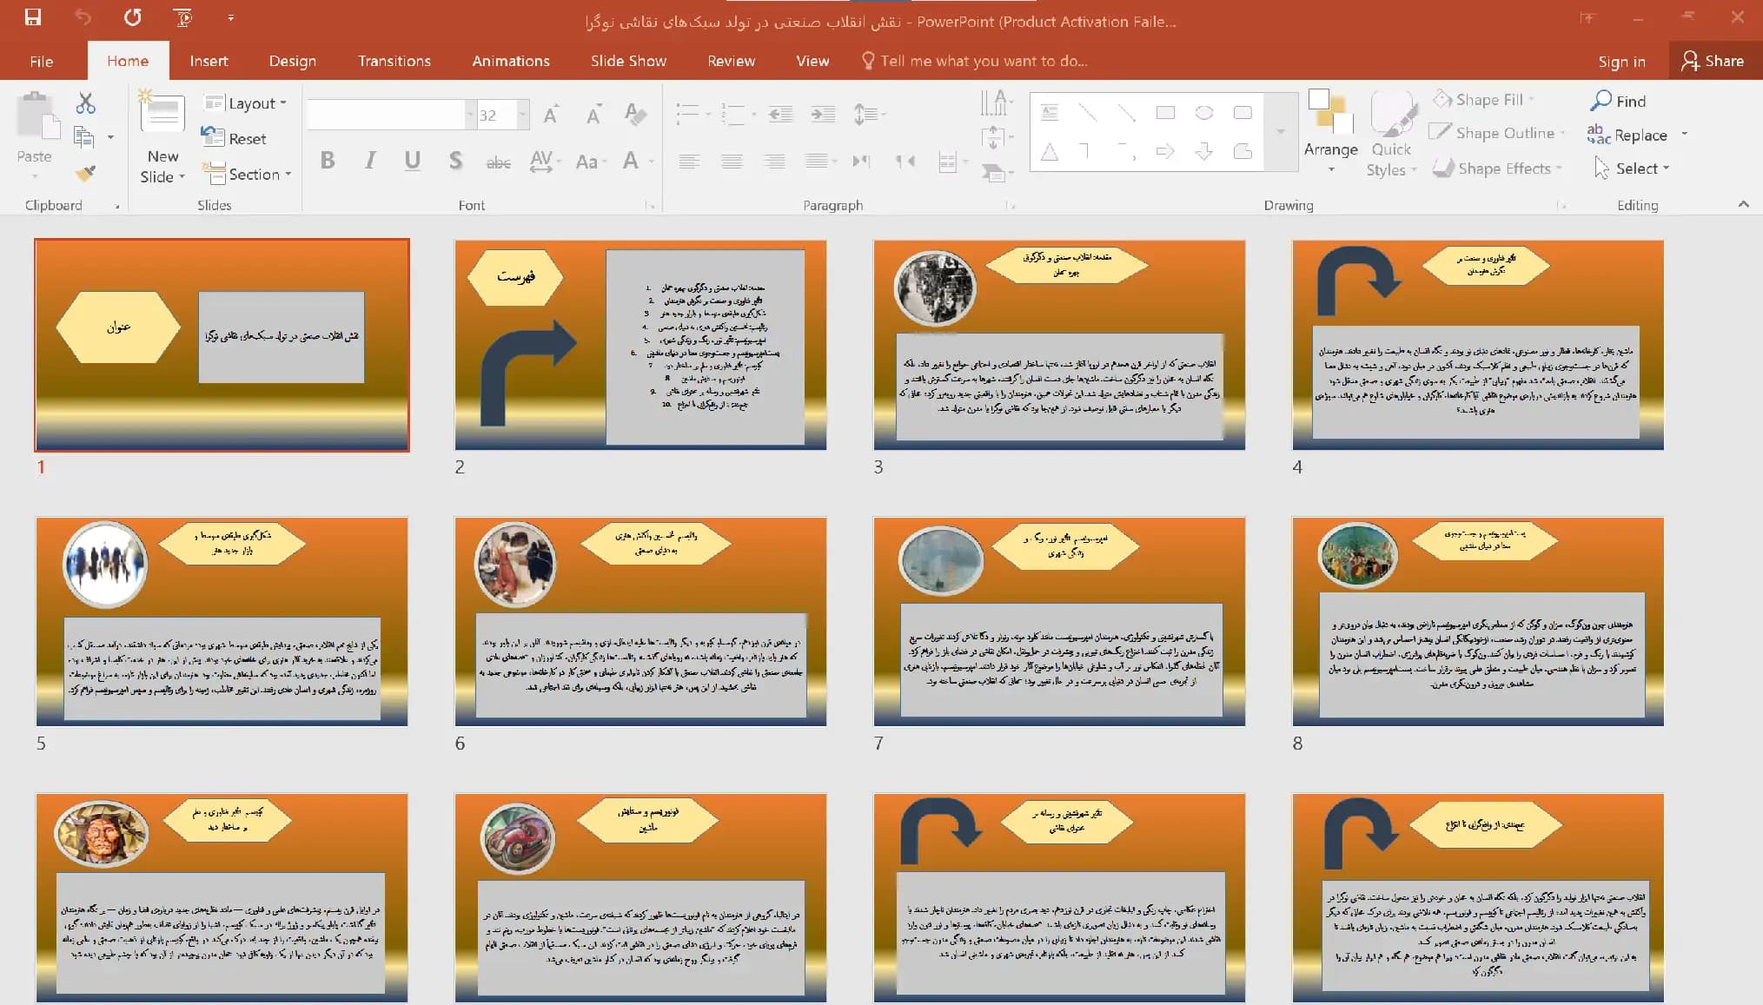Open the File tab
The width and height of the screenshot is (1763, 1005).
coord(42,61)
